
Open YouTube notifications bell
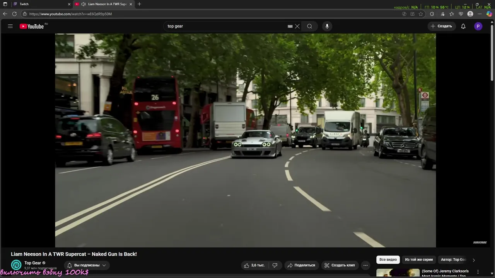463,26
